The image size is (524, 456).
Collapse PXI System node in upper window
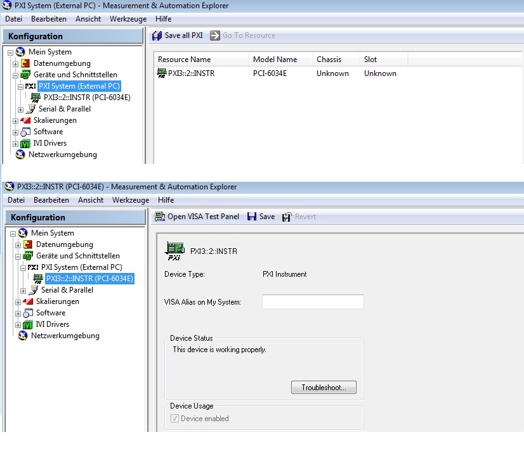[x=20, y=87]
